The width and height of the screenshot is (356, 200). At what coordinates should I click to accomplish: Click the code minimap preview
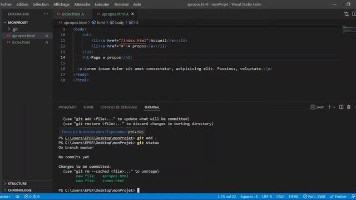click(349, 29)
